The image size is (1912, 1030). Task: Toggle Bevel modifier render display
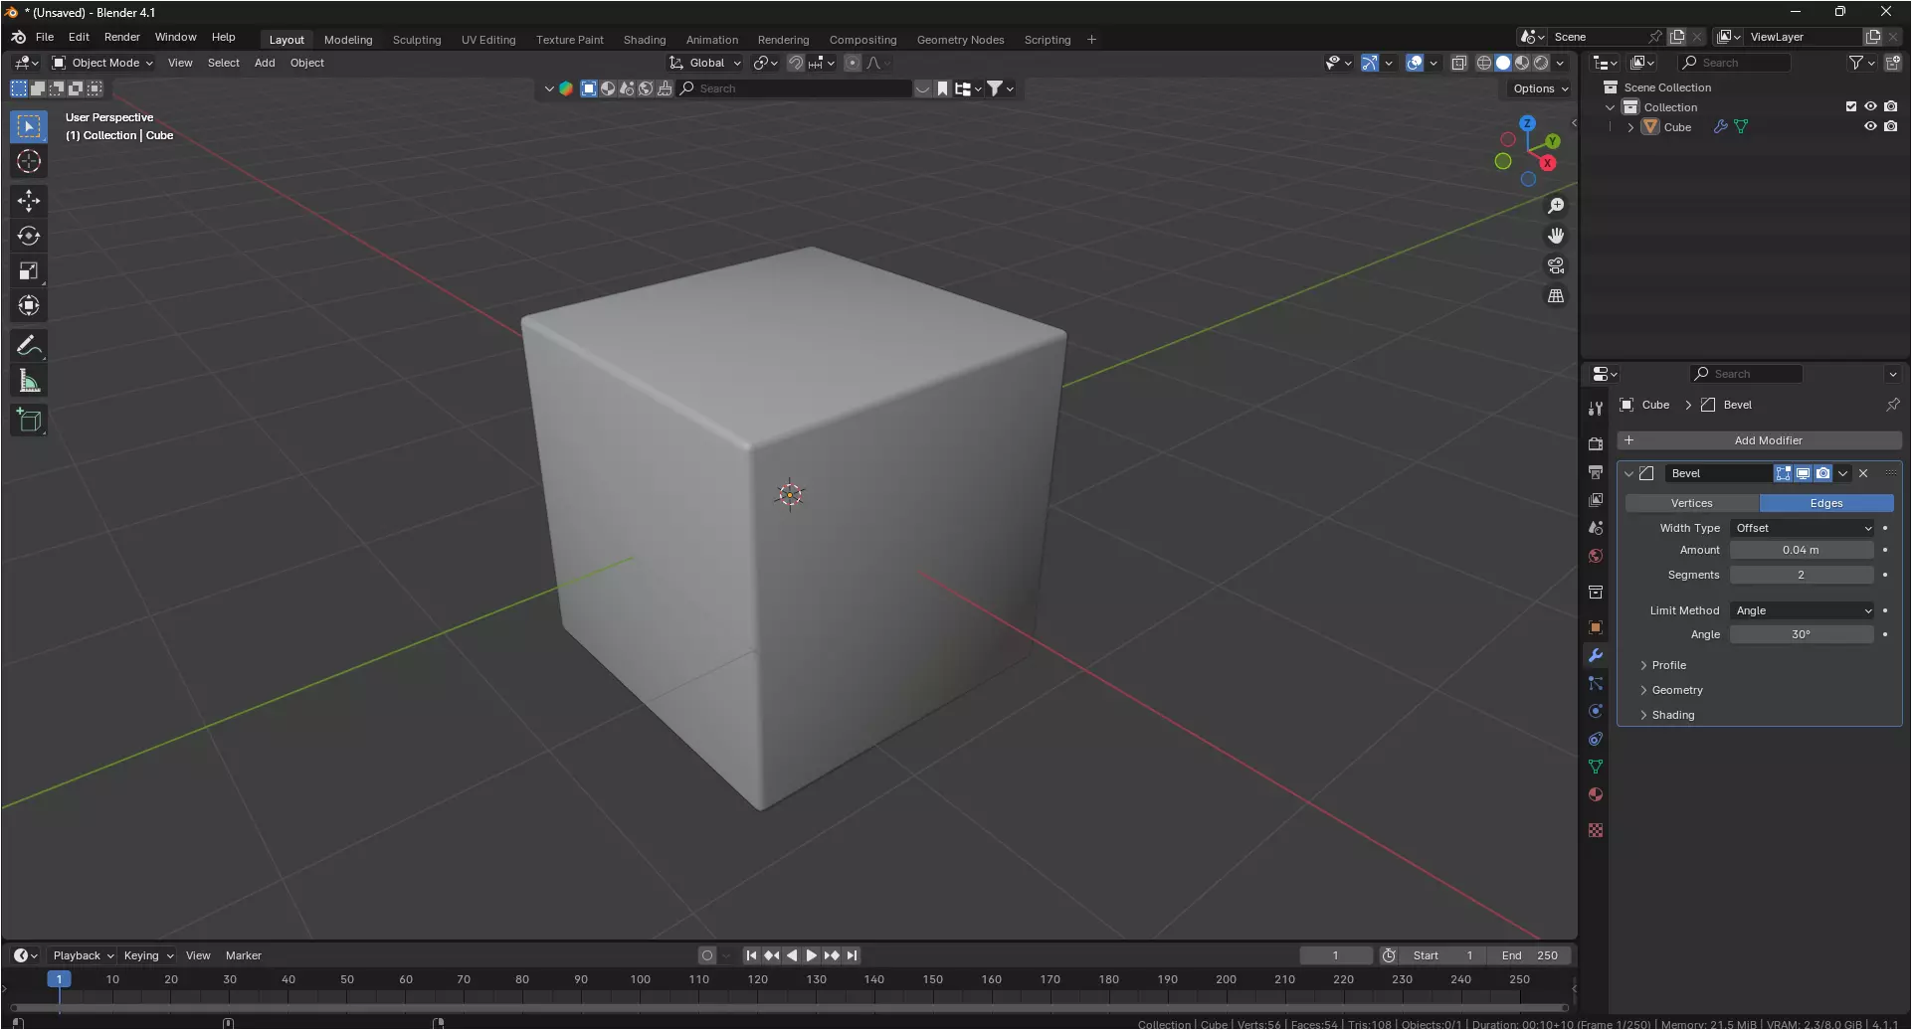click(x=1822, y=473)
